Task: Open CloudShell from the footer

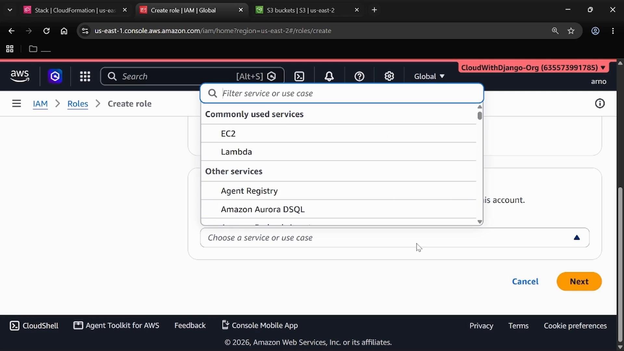Action: pos(34,326)
